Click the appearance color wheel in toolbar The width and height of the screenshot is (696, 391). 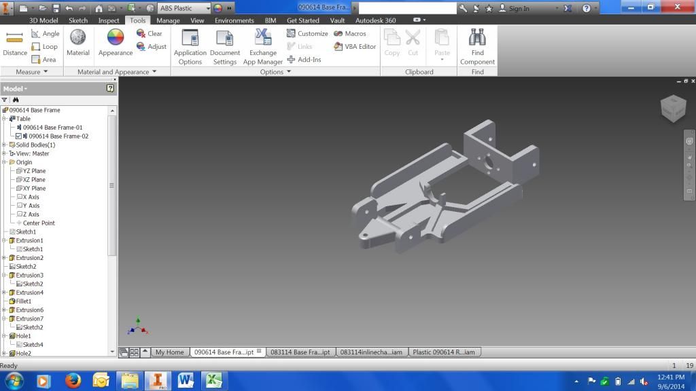click(217, 8)
